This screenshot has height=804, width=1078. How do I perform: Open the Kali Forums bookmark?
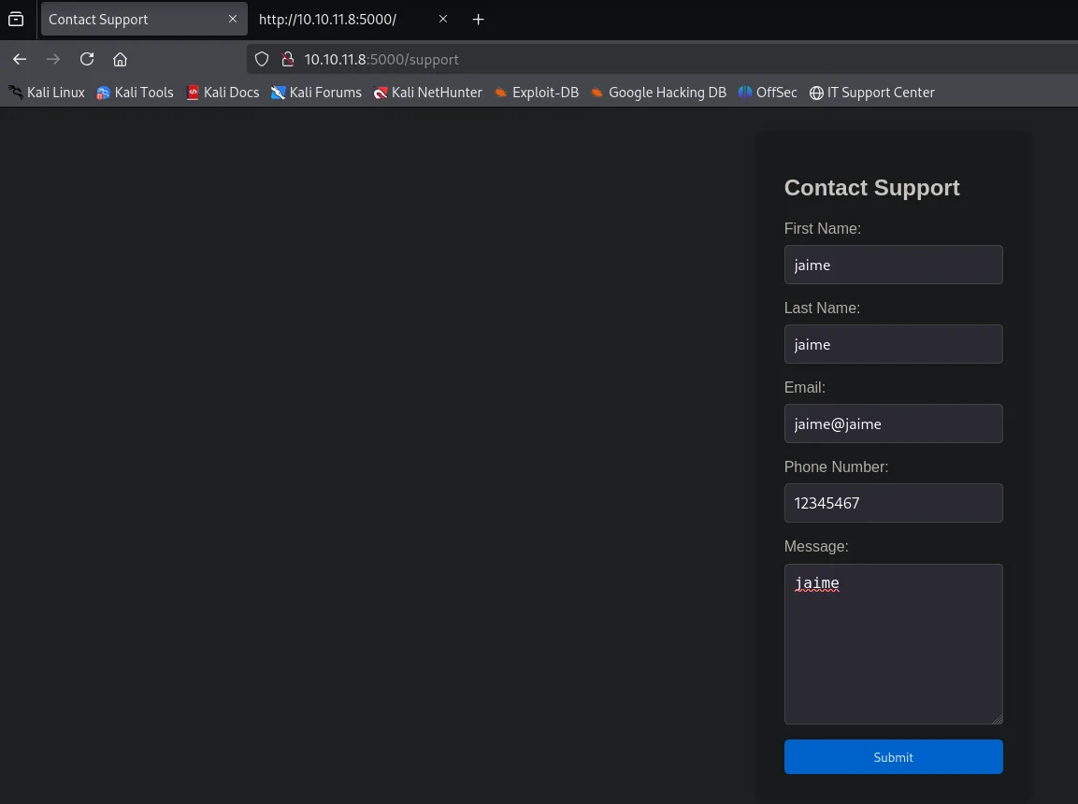click(x=316, y=92)
